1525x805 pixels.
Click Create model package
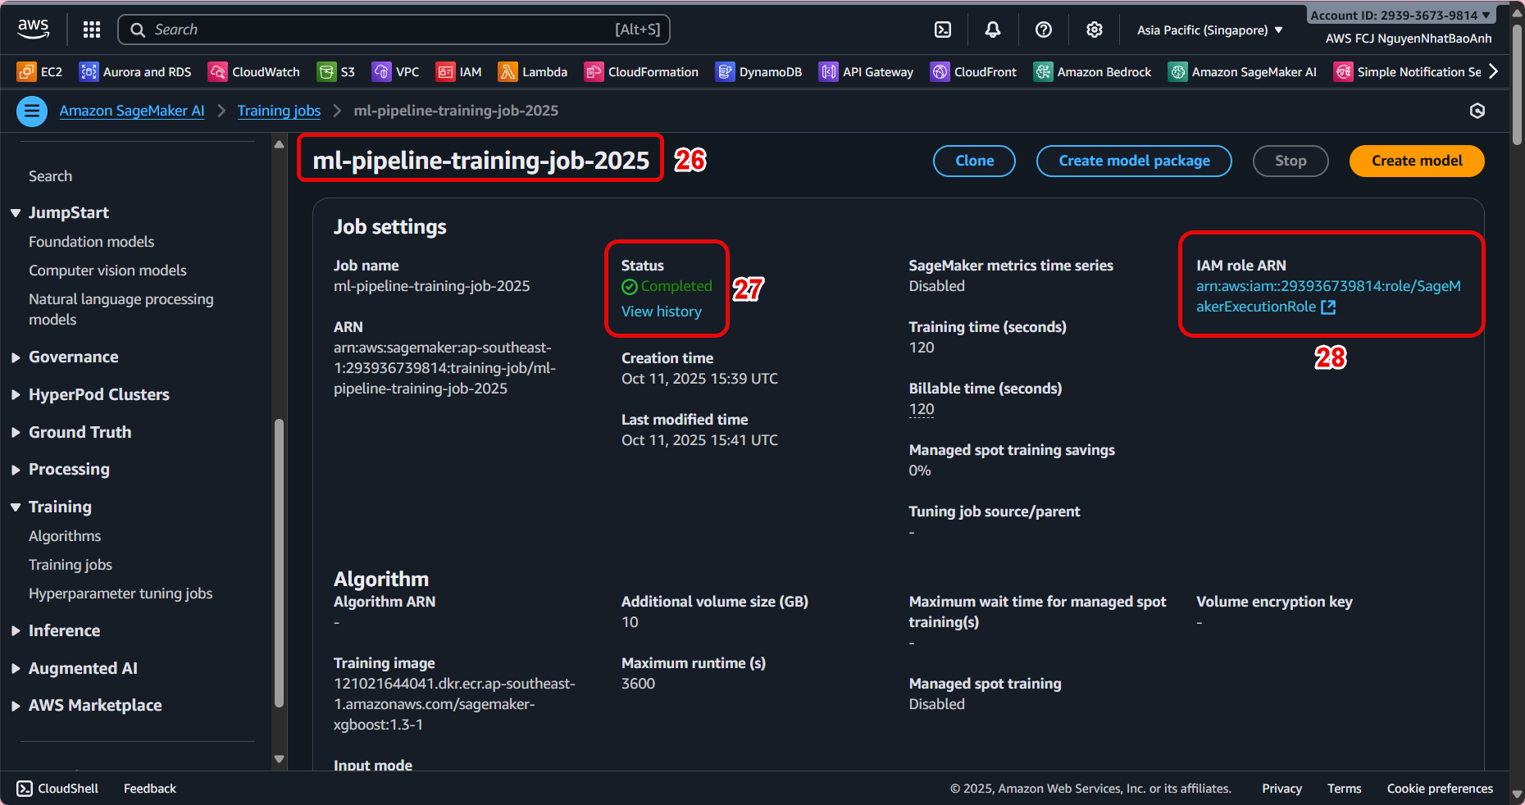point(1134,161)
